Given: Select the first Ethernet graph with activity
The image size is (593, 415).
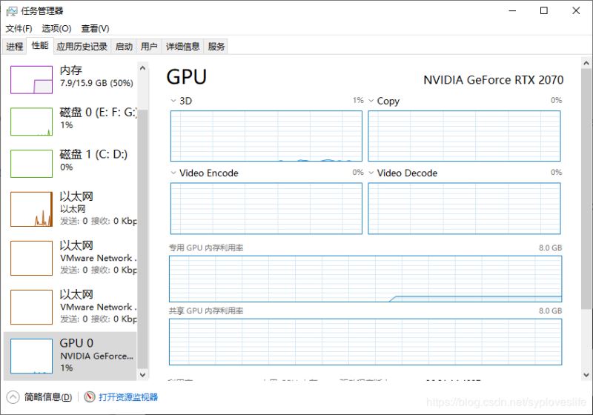Looking at the screenshot, I should pyautogui.click(x=31, y=209).
